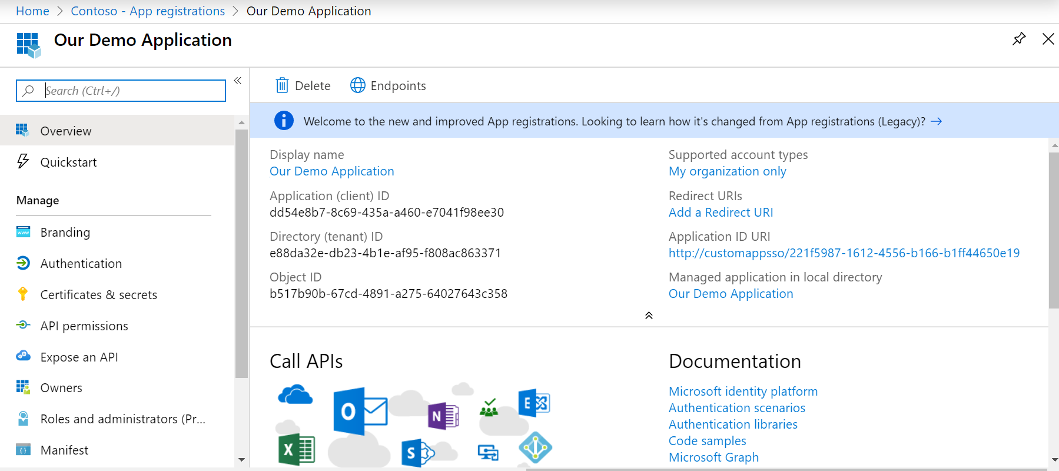Click the Overview grid icon in sidebar
The width and height of the screenshot is (1059, 471).
22,131
